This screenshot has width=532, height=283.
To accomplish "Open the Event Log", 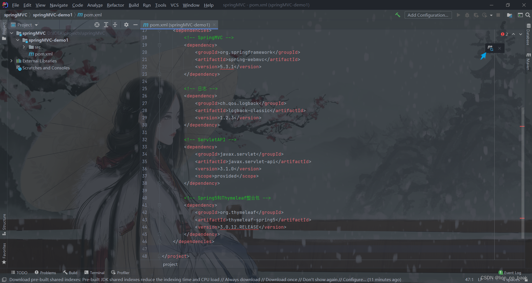I will pos(510,273).
